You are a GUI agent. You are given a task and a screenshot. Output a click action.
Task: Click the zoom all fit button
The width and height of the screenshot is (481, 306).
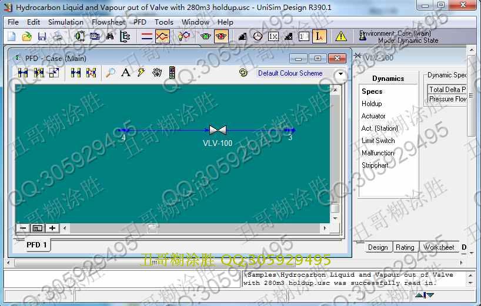coord(38,228)
